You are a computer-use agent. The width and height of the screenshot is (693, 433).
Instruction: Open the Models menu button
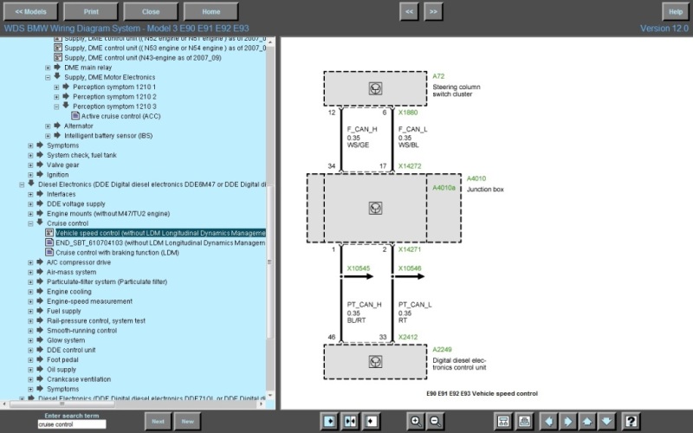tap(31, 11)
